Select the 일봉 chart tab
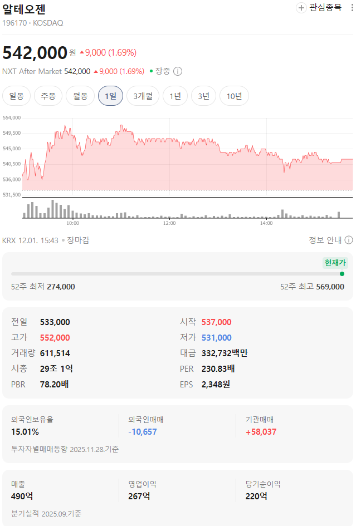This screenshot has width=356, height=526. [17, 96]
